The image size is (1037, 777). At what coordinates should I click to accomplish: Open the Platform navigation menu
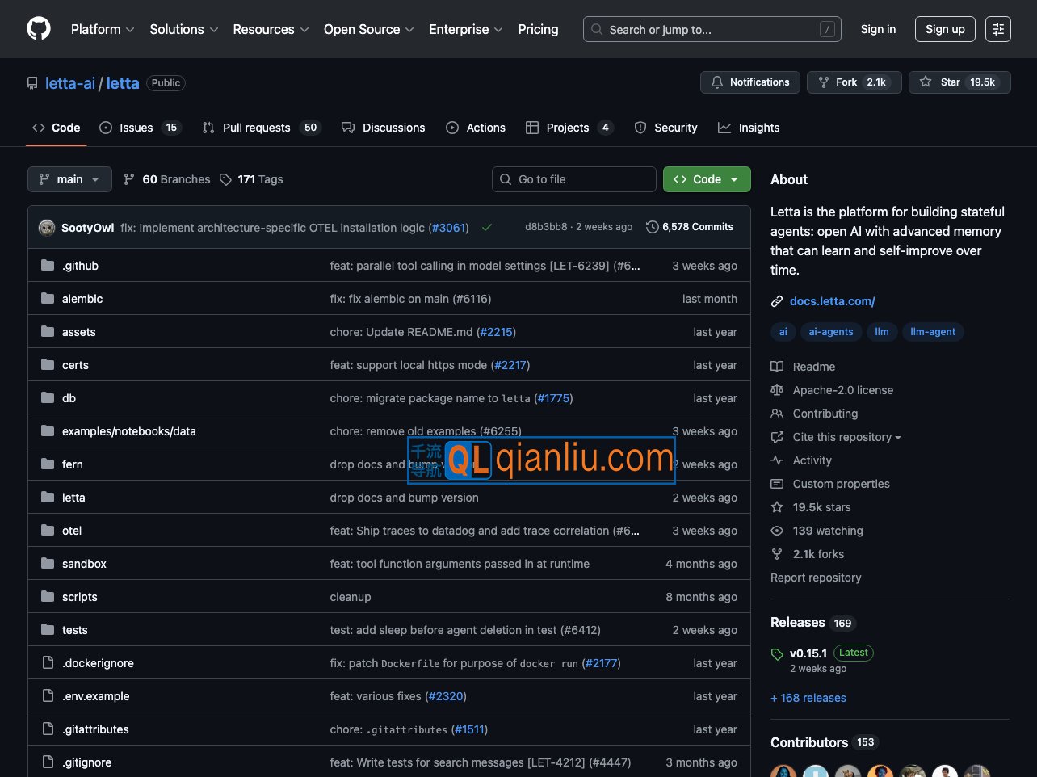[x=103, y=29]
